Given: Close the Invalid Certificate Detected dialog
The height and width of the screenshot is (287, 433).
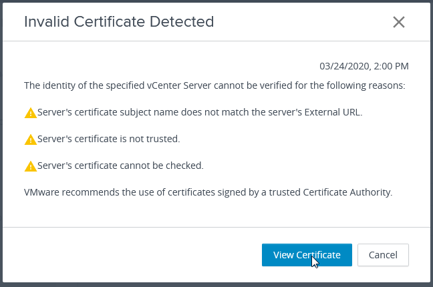Looking at the screenshot, I should pyautogui.click(x=399, y=22).
